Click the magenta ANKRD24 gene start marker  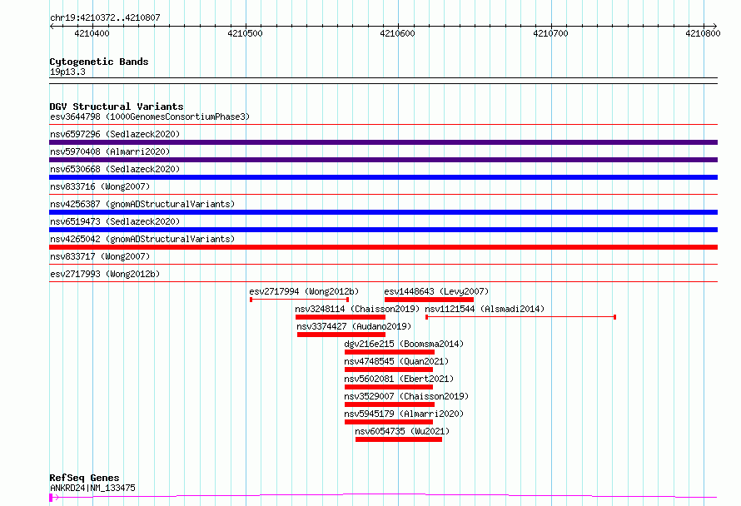pyautogui.click(x=51, y=497)
